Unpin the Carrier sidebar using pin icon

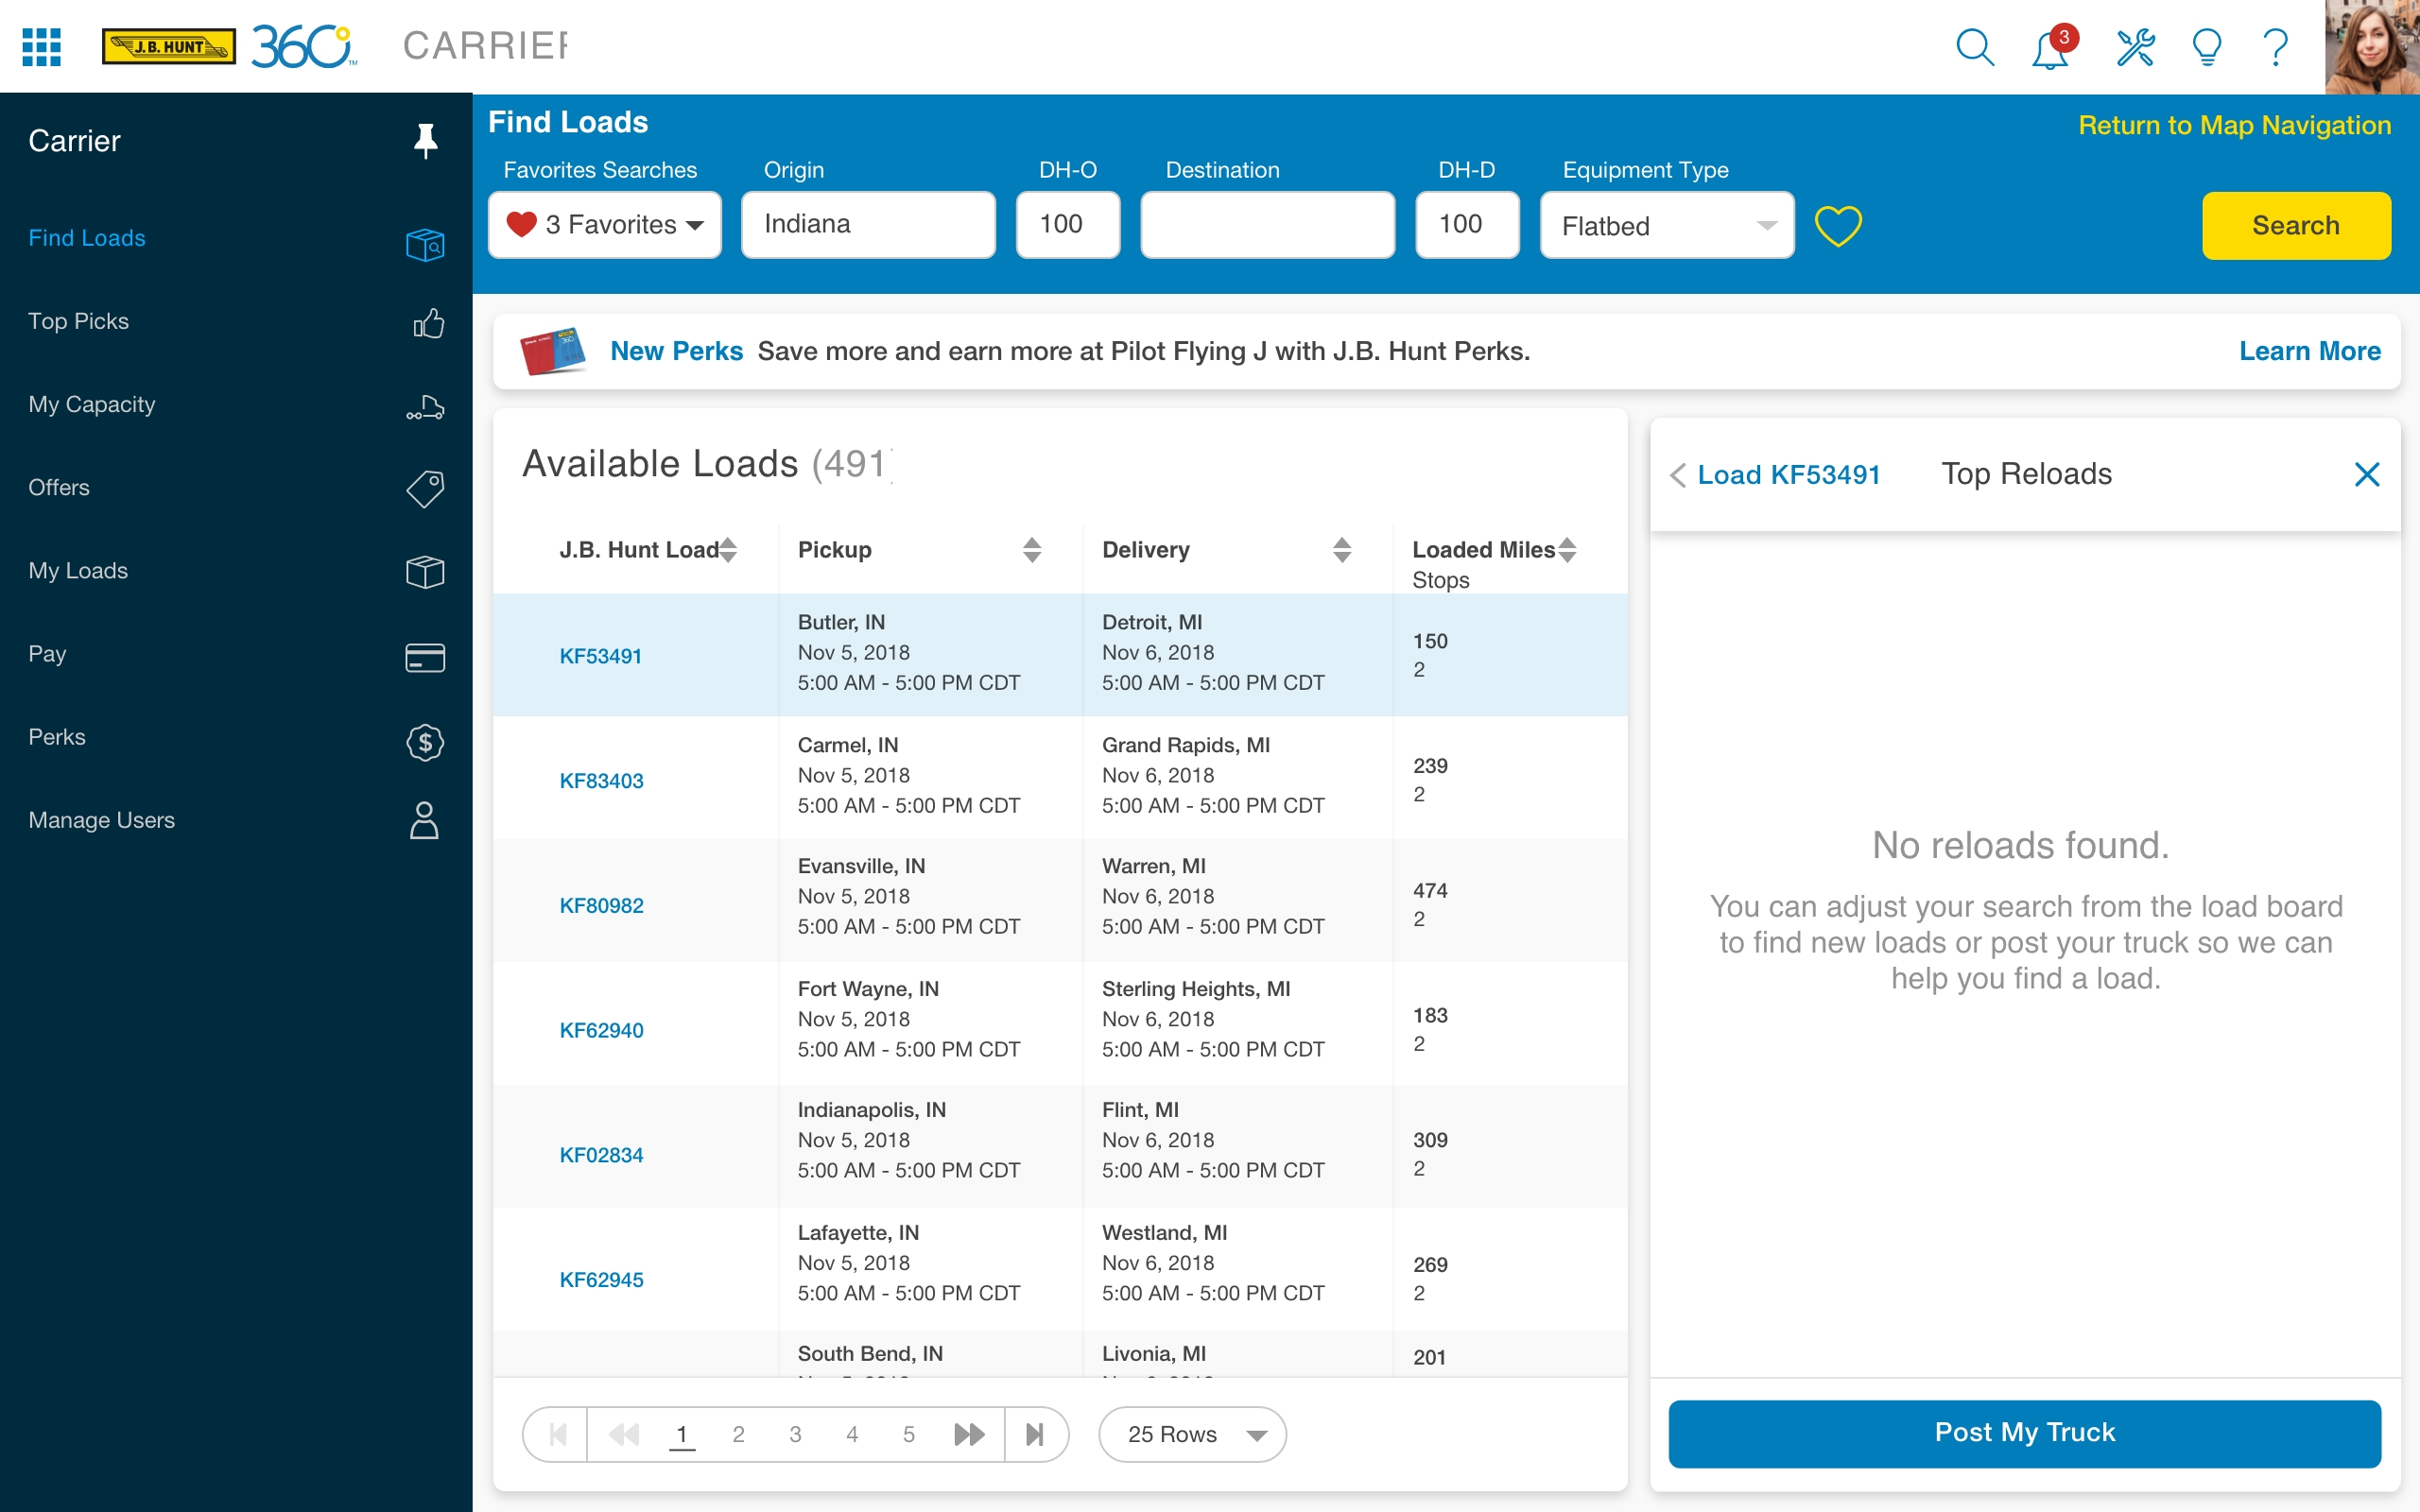(x=426, y=141)
